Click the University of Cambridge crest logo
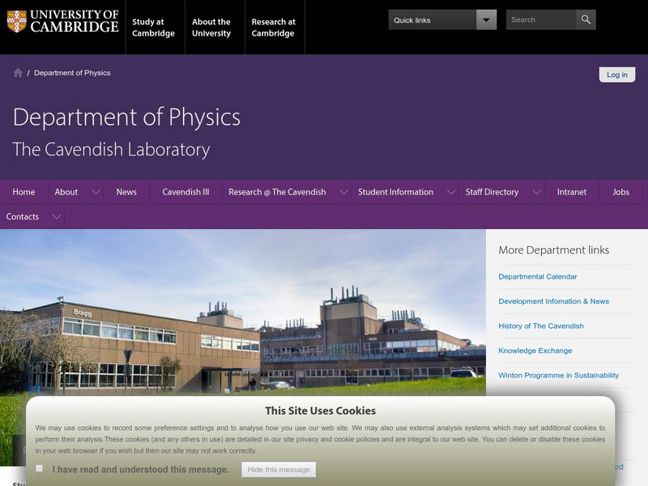648x486 pixels. [18, 22]
